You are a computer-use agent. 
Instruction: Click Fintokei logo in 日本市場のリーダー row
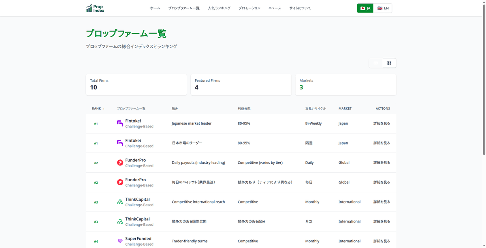coord(120,143)
